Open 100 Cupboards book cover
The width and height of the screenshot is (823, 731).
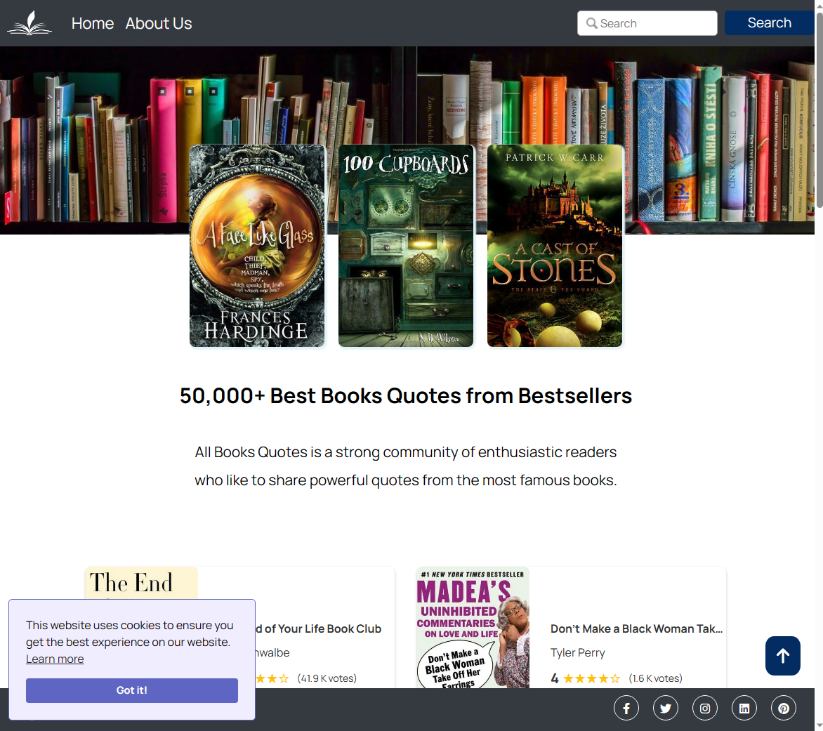tap(406, 246)
